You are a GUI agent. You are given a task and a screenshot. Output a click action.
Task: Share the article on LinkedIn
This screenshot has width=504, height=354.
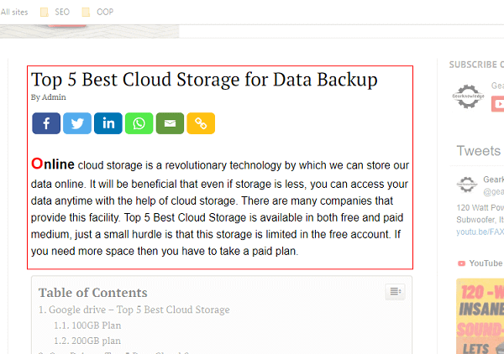coord(108,123)
